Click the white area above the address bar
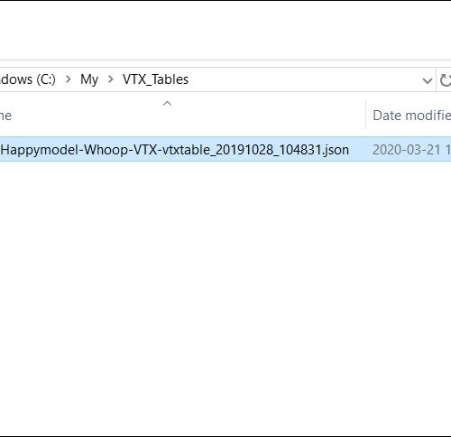451x437 pixels. 225,30
